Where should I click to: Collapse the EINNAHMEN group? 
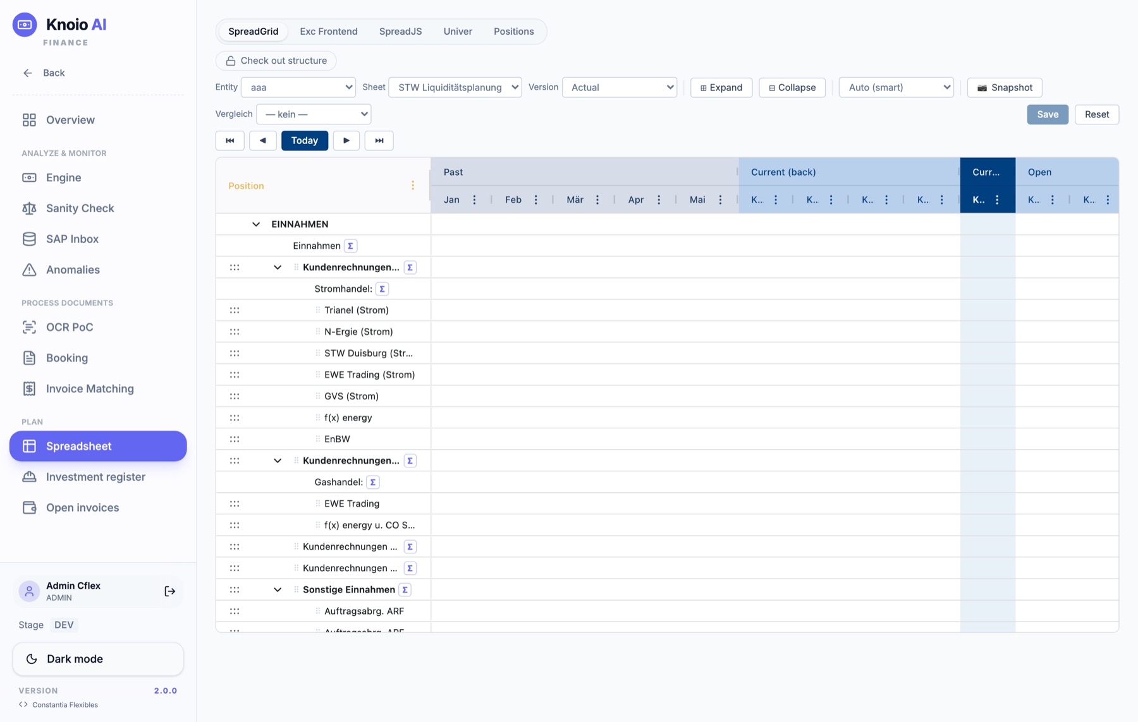point(256,224)
